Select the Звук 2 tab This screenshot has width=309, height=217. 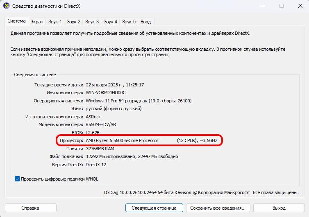point(73,22)
